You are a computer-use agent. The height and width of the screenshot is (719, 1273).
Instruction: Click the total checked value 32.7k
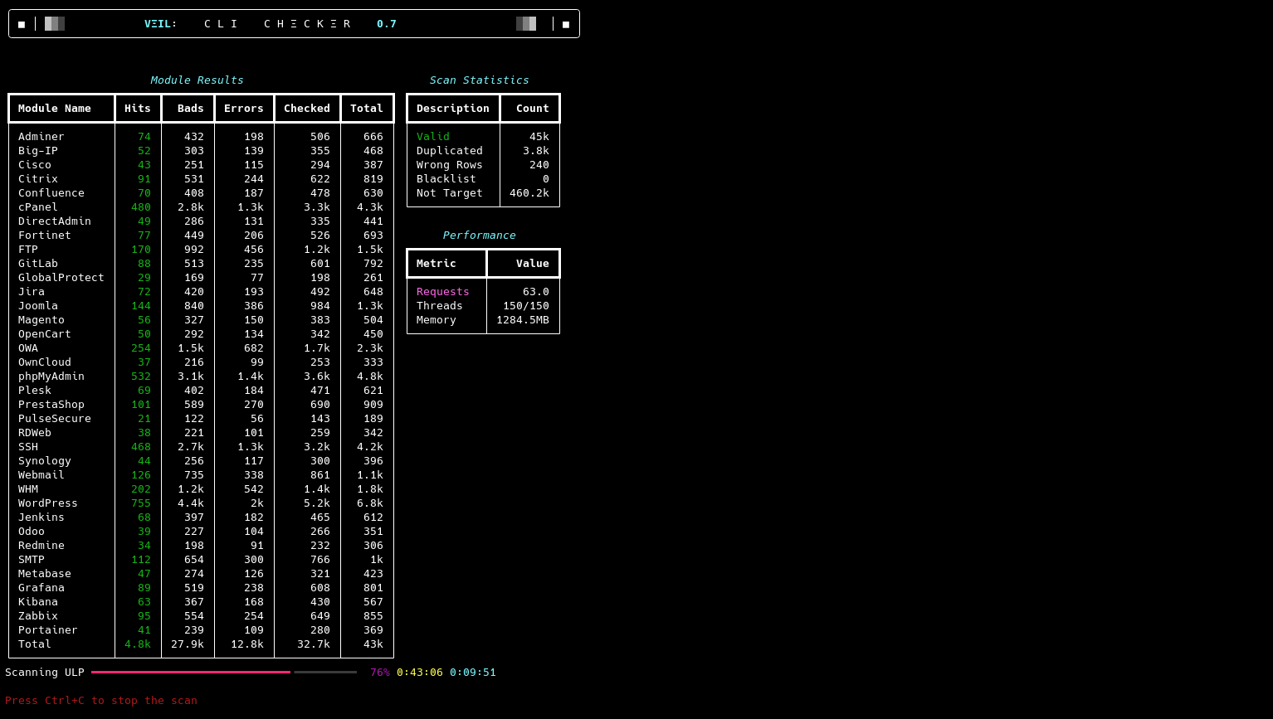[314, 644]
